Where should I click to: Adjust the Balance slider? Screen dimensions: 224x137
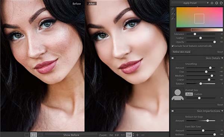(x=200, y=84)
